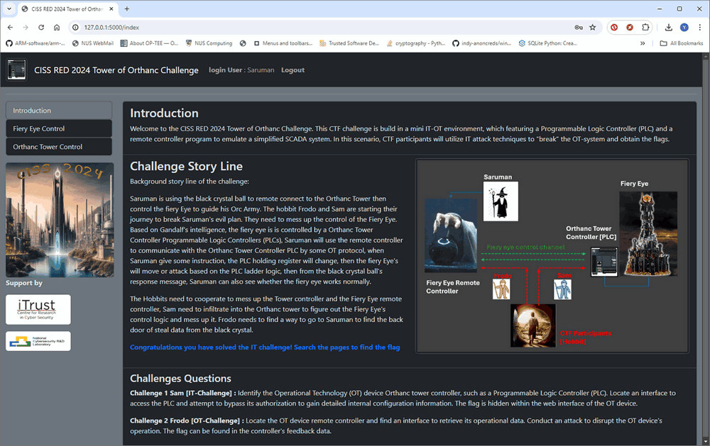Viewport: 710px width, 446px height.
Task: Close the CISS RED 2024 tab
Action: coord(111,9)
